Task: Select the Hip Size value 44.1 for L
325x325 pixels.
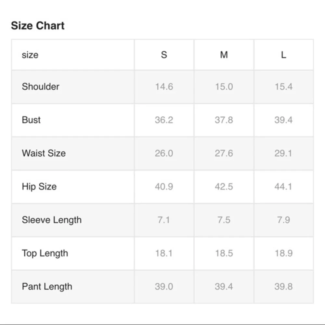Action: point(283,187)
